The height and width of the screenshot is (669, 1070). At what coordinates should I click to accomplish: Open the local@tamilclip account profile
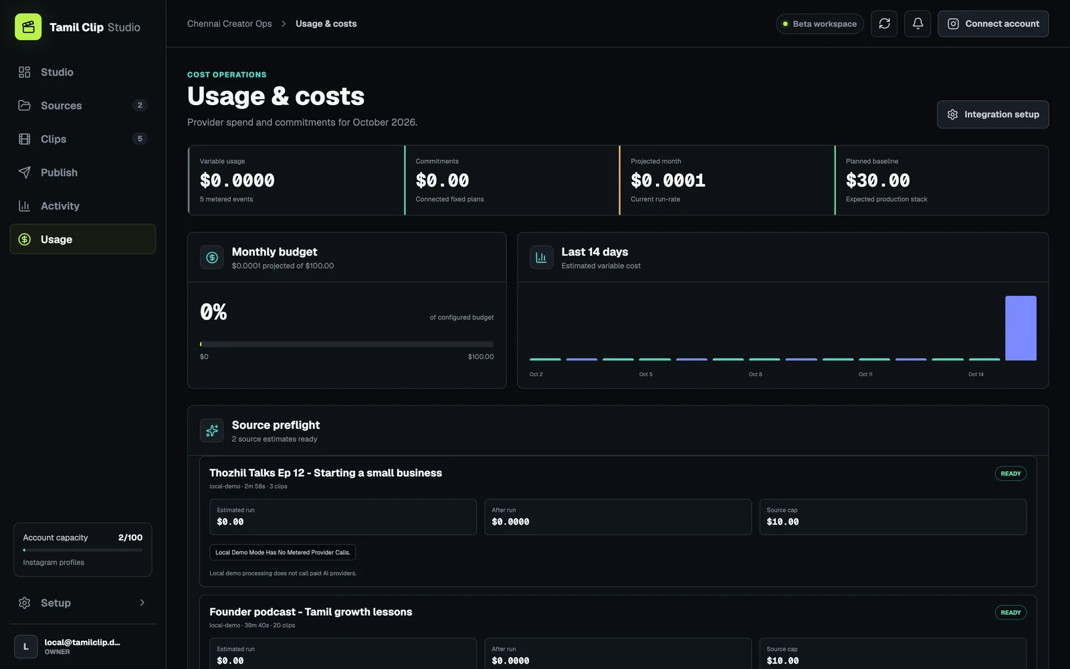82,647
